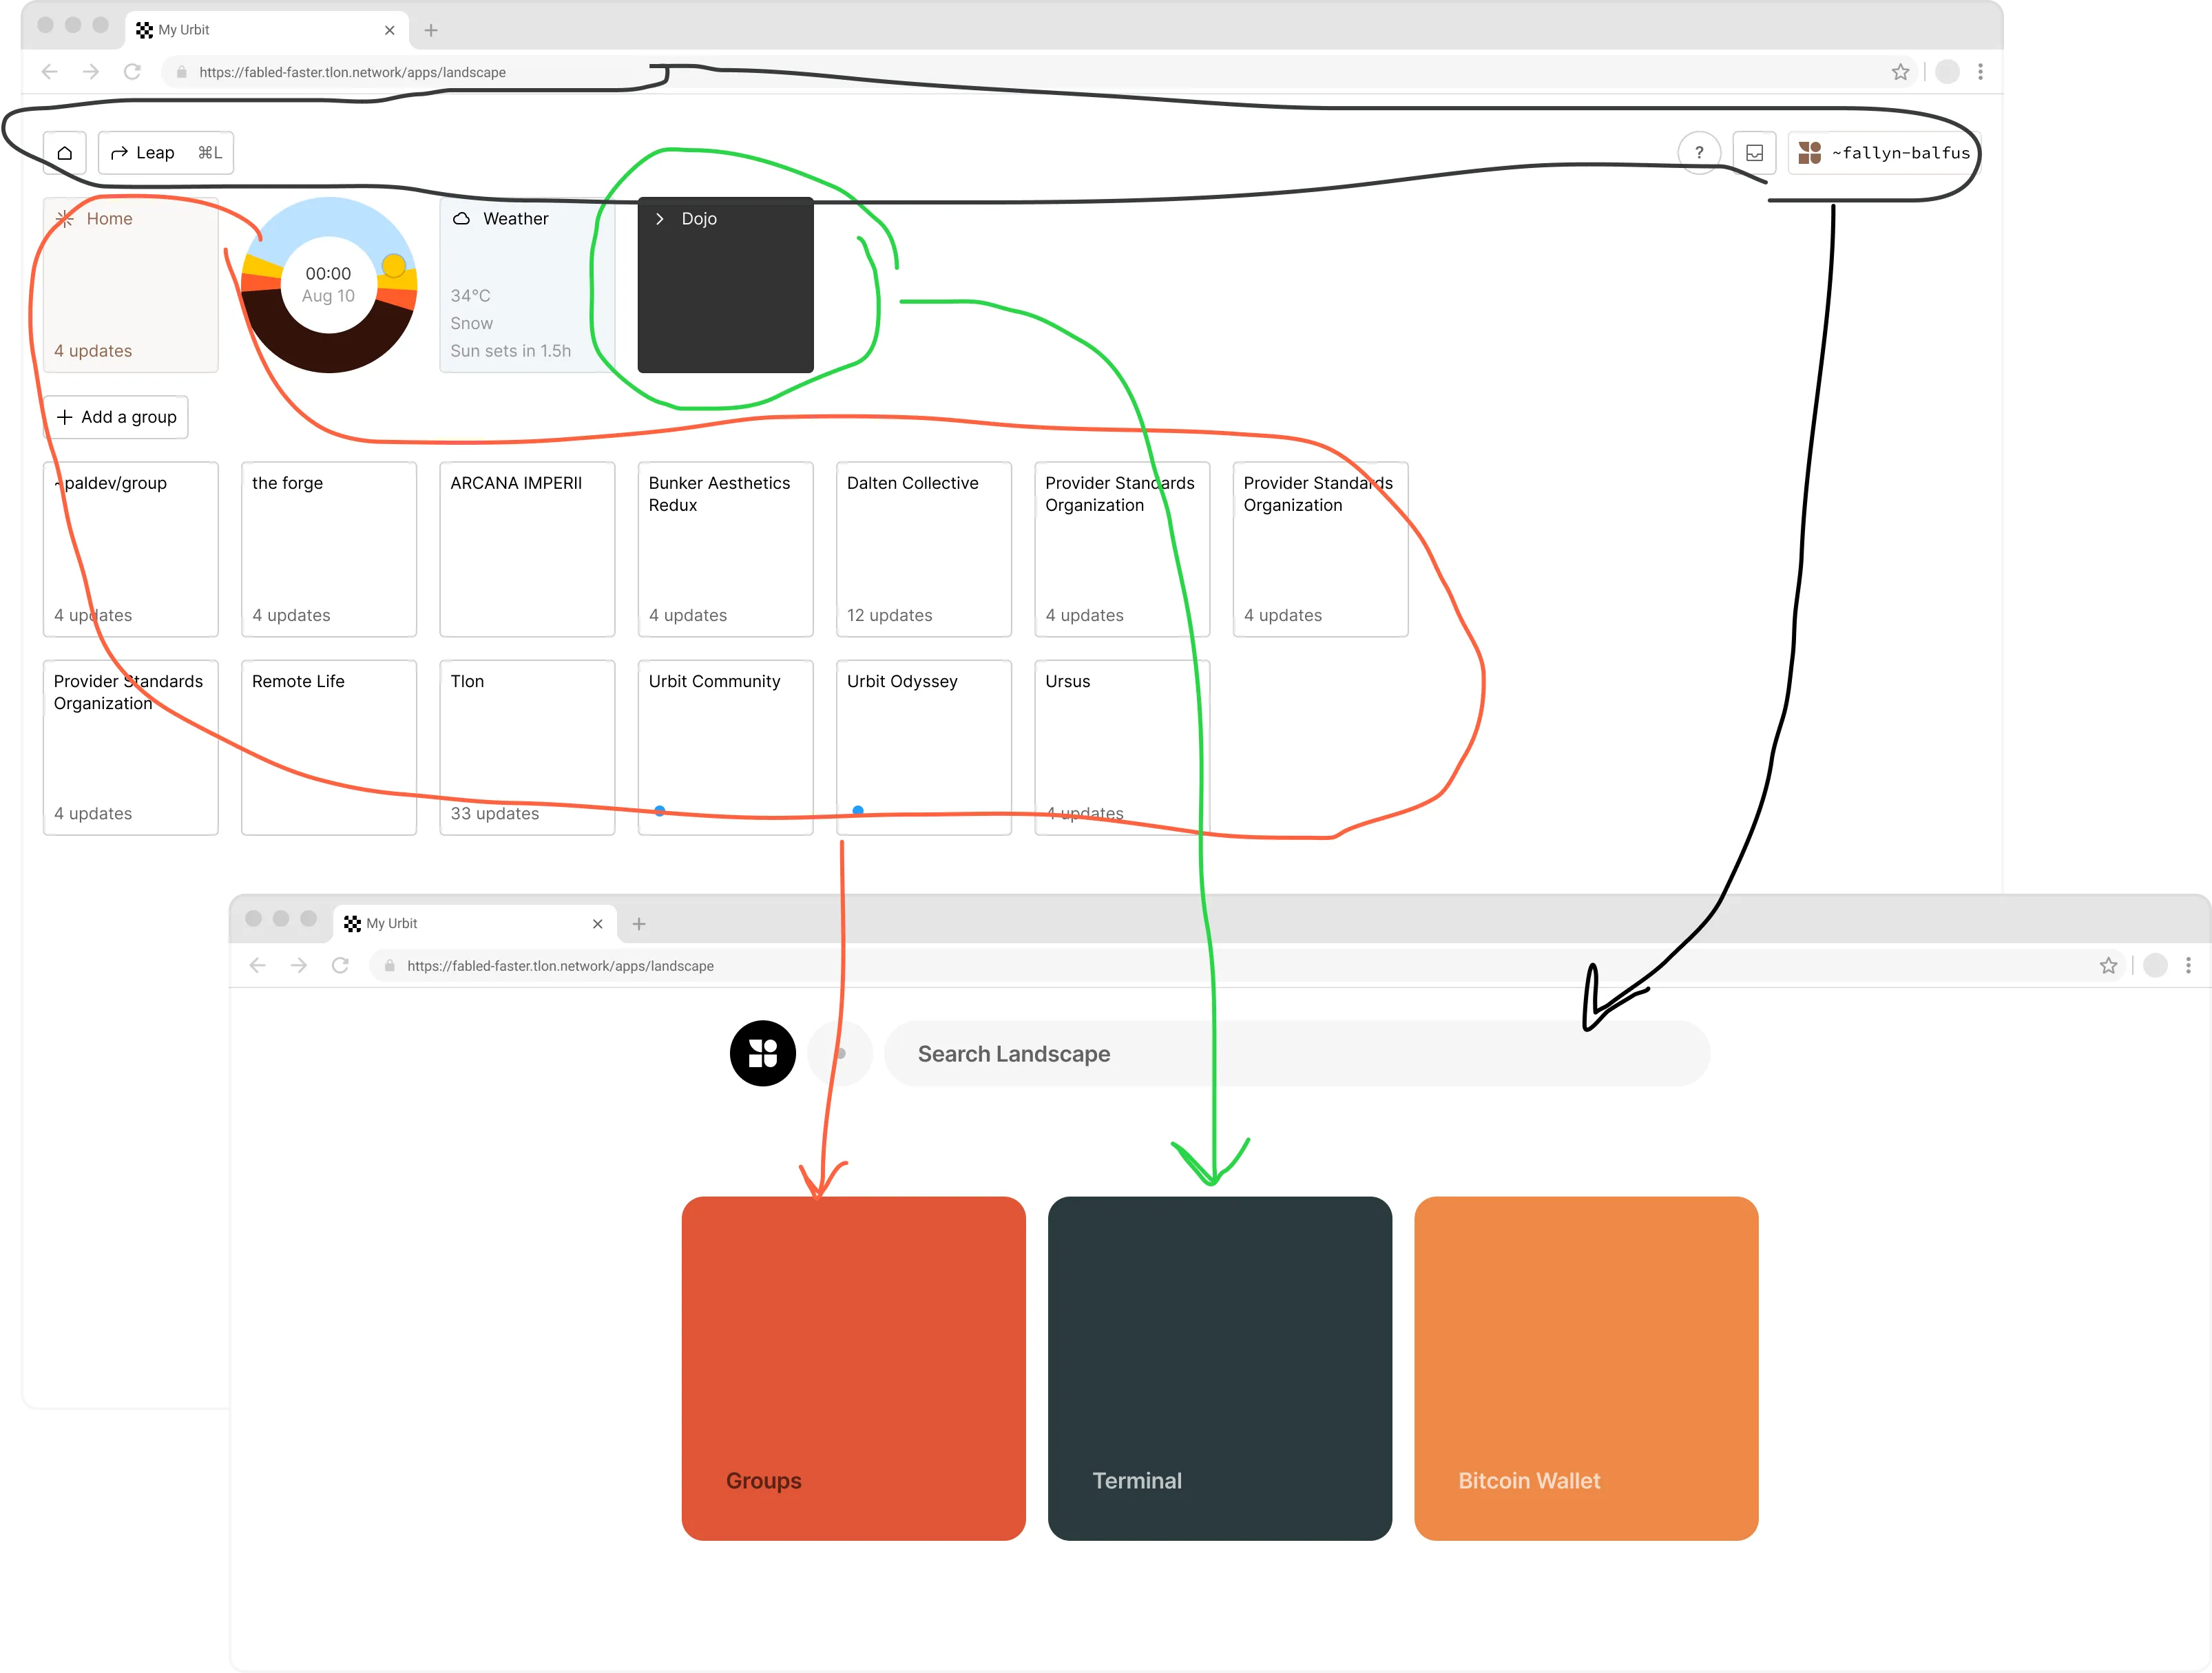Open the Bitcoin Wallet app tile

[1585, 1367]
